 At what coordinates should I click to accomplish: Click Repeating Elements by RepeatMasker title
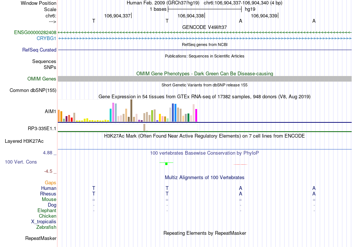click(205, 233)
